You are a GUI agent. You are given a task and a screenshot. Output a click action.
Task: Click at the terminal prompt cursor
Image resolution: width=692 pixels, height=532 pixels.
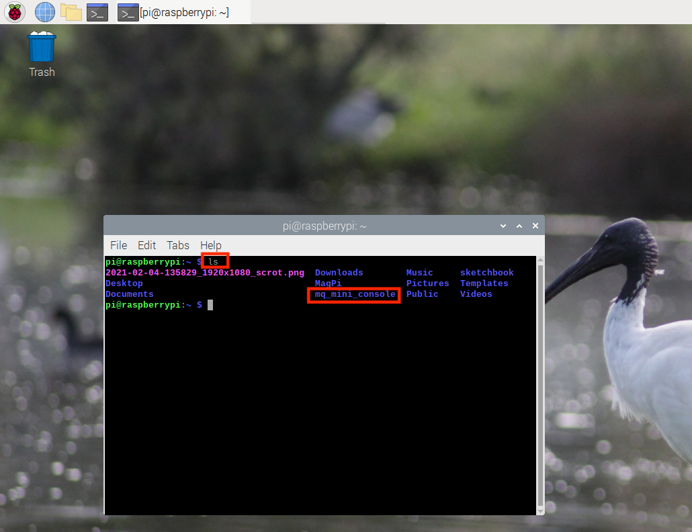(x=210, y=305)
